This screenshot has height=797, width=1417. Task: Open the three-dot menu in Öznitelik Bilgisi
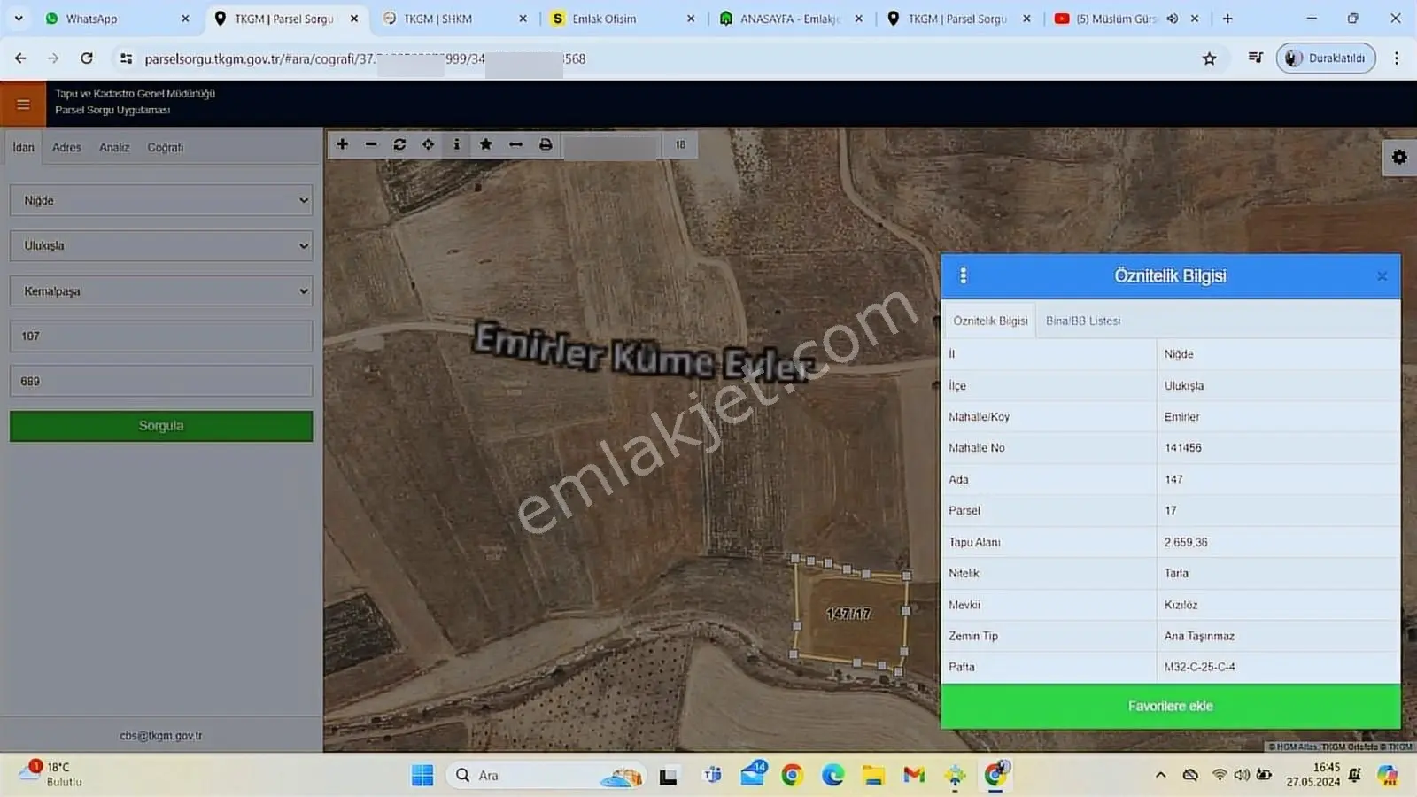[964, 276]
